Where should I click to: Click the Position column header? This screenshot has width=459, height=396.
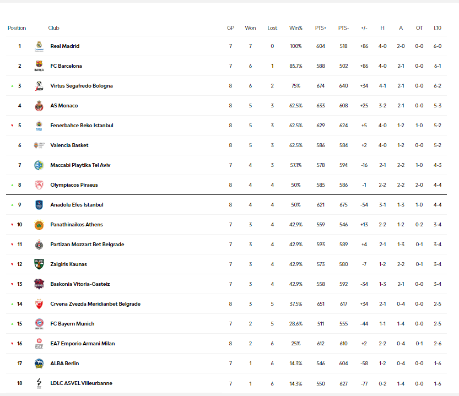point(17,28)
